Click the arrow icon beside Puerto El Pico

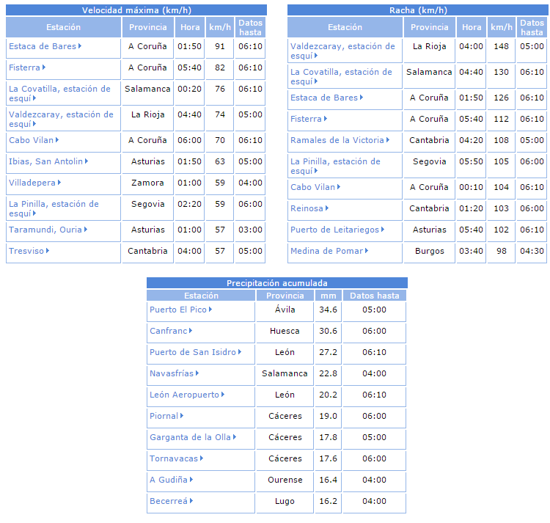tap(210, 310)
